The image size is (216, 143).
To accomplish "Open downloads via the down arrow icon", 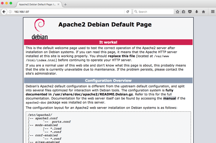I will pos(197,12).
